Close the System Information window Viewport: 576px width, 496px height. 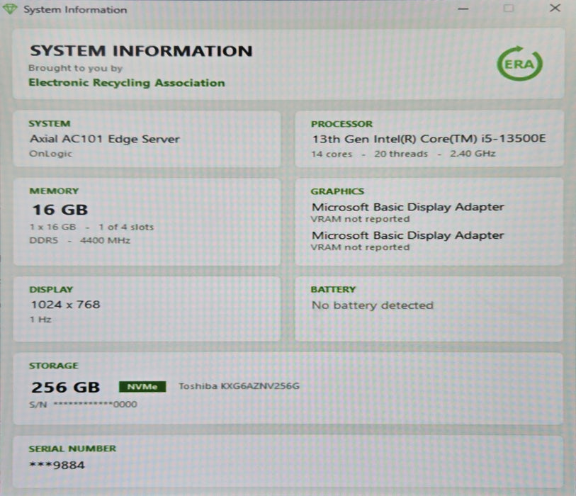(x=555, y=8)
